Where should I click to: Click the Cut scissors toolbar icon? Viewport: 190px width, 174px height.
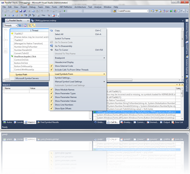29,11
